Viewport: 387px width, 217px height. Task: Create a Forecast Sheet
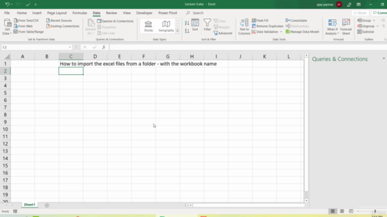coord(346,27)
